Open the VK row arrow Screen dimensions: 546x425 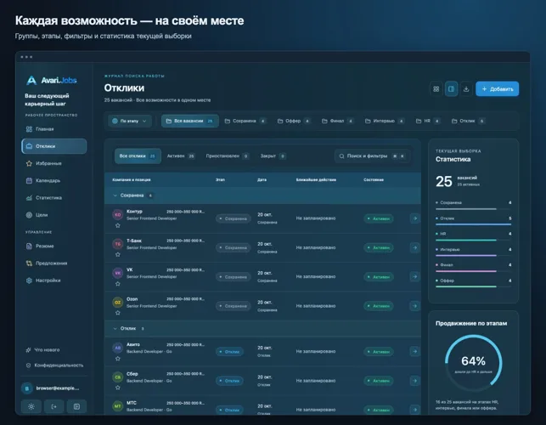point(414,276)
